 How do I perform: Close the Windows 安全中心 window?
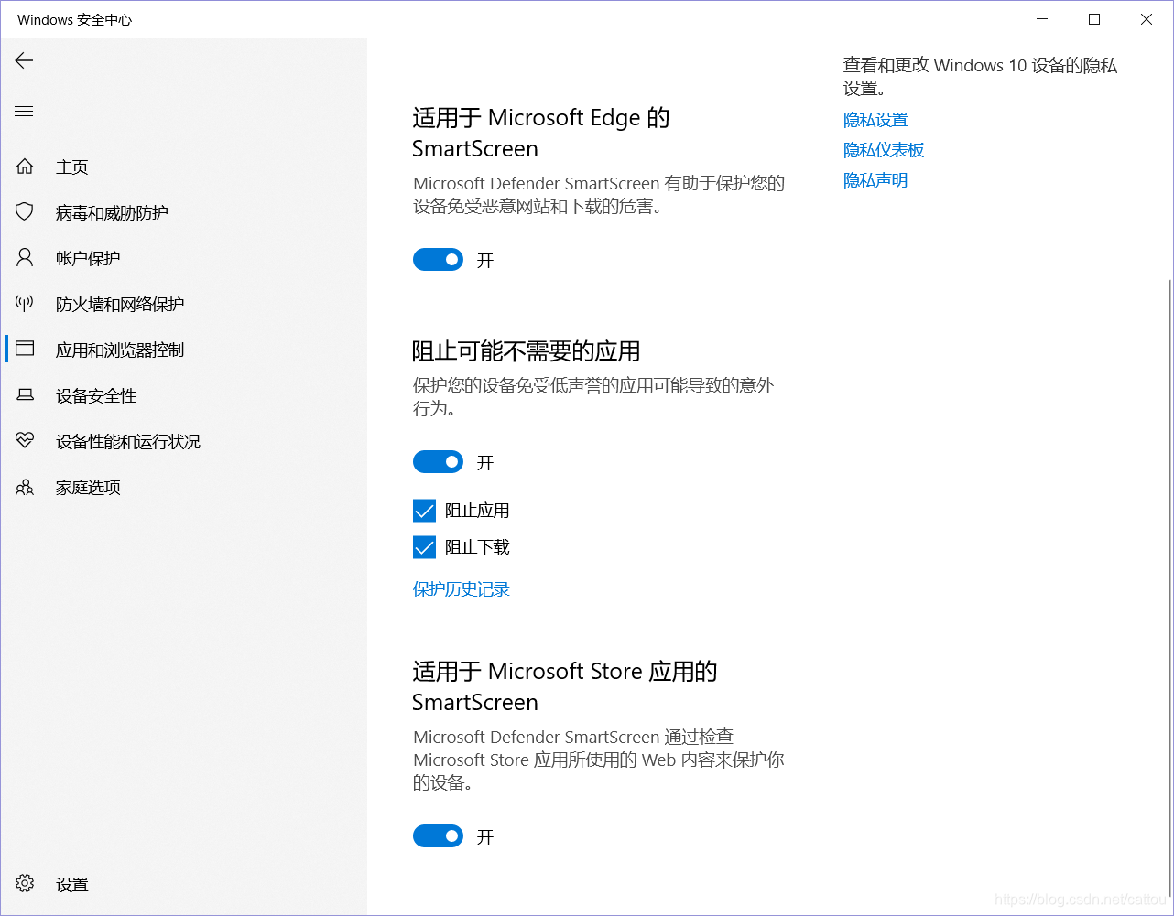(x=1147, y=19)
